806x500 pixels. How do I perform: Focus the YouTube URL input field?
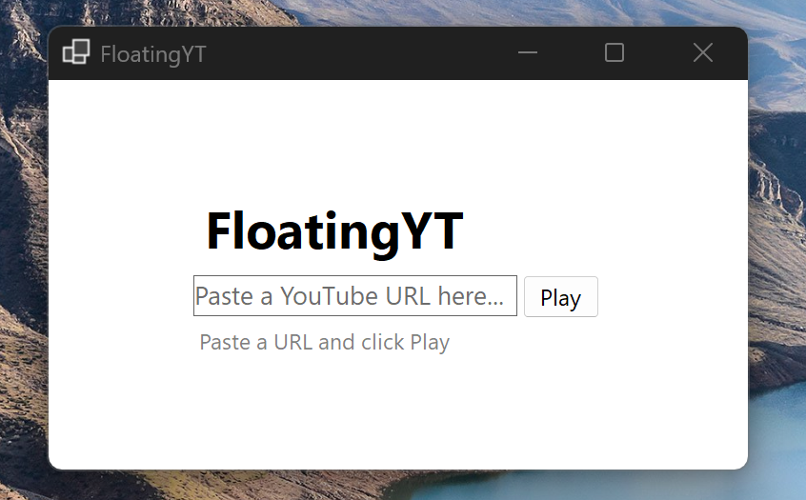point(355,295)
